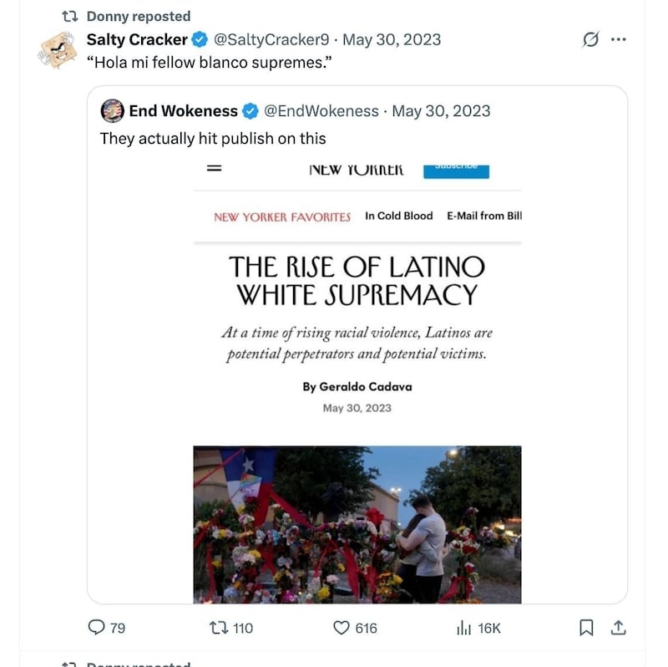Click End Wokeness's verified badge
This screenshot has height=667, width=668.
[250, 110]
